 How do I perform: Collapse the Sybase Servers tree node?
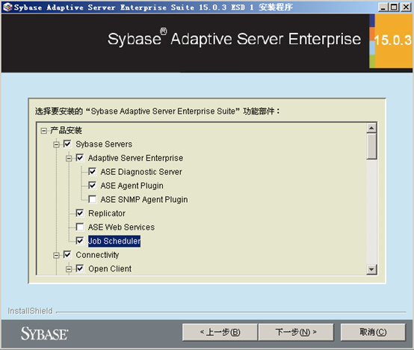(56, 144)
